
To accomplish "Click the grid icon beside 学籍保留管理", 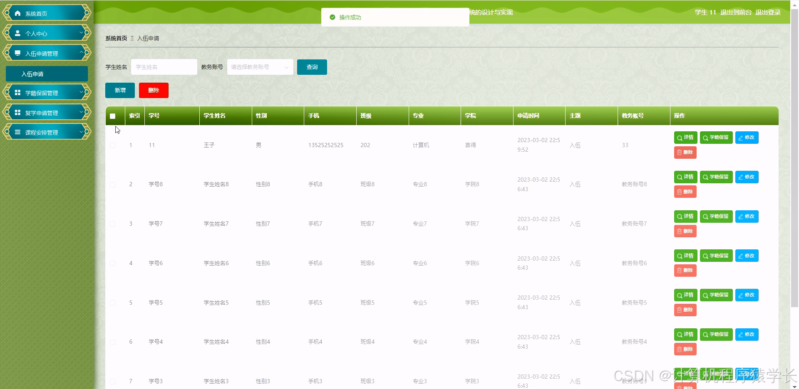I will [17, 93].
